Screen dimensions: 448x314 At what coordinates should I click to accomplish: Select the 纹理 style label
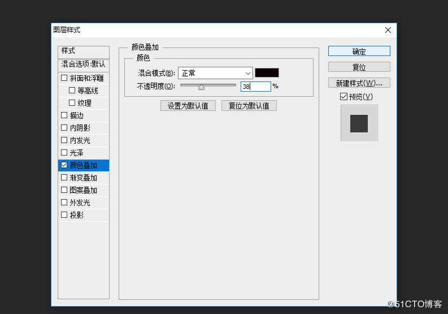(x=84, y=103)
